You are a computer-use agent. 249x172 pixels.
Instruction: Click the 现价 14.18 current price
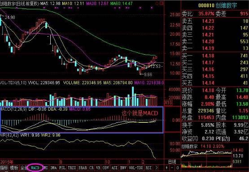208,90
